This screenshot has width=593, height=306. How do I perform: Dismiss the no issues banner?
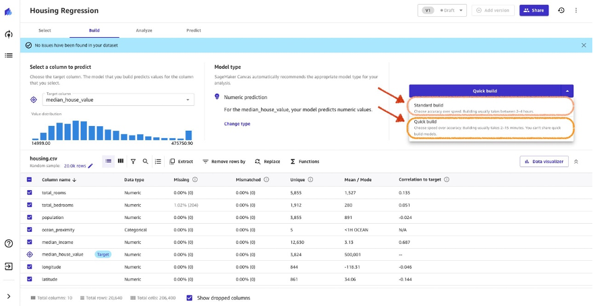pos(584,45)
